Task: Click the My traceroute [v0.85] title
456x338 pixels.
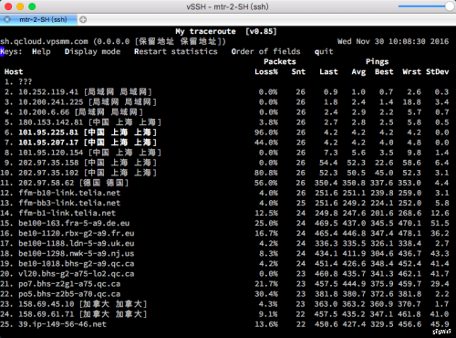Action: pyautogui.click(x=226, y=31)
